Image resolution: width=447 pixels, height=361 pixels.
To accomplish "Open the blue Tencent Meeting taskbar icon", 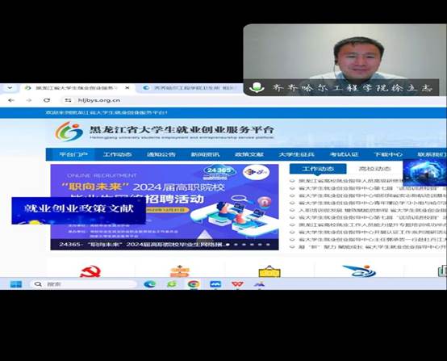I will (x=215, y=284).
